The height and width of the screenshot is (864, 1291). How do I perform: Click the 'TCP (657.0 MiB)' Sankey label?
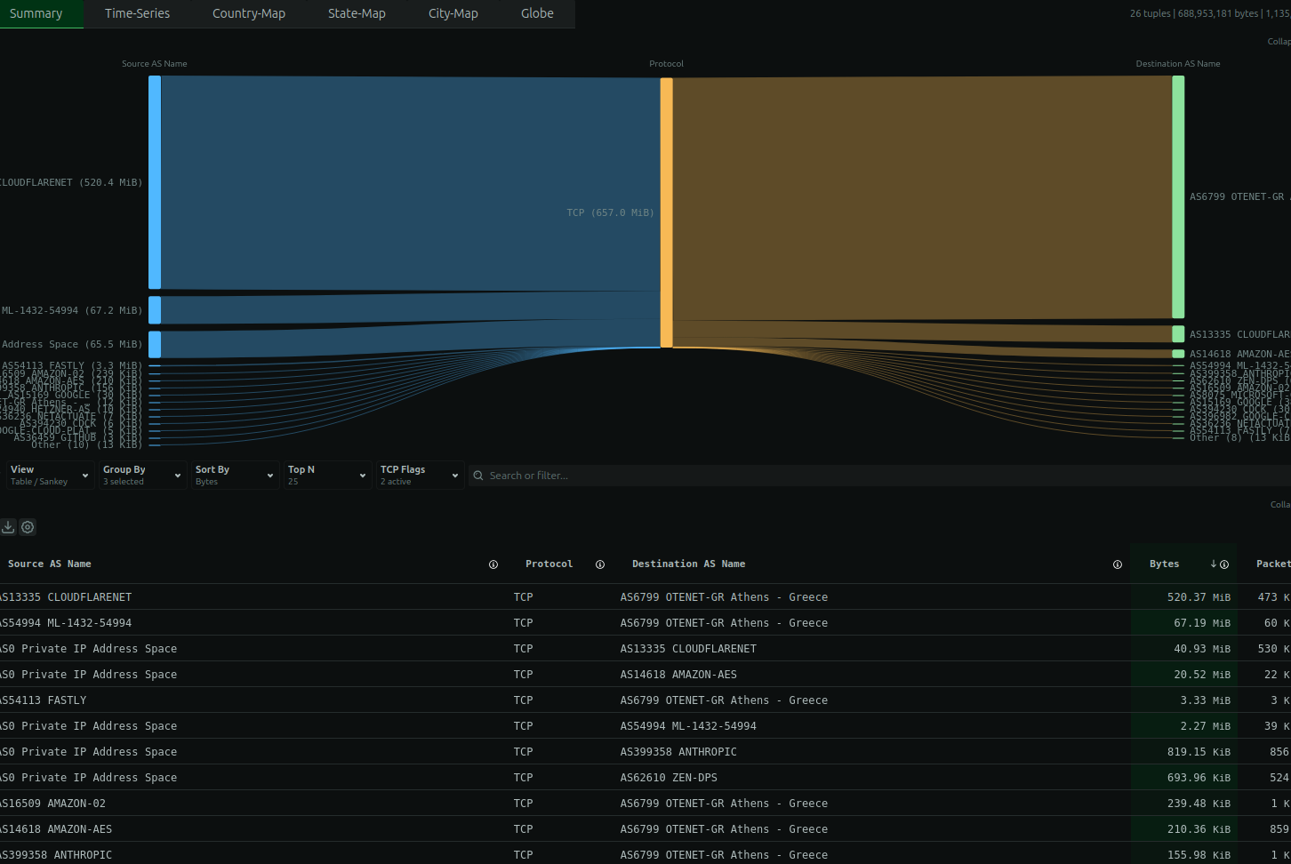point(610,213)
